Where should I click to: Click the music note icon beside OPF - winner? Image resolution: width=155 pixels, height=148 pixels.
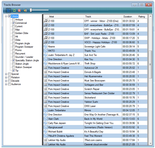tap(46, 21)
